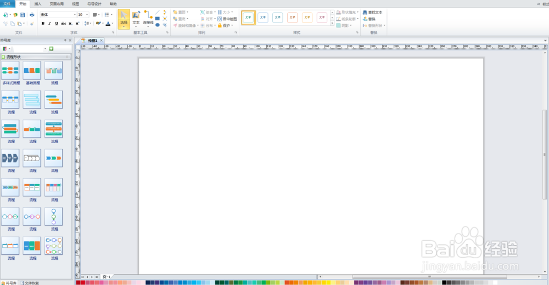
Task: Select the blue ellipse drawing tool
Action: point(158,25)
